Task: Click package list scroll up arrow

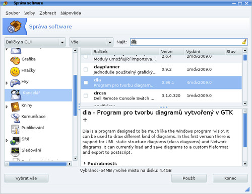Action: 245,50
